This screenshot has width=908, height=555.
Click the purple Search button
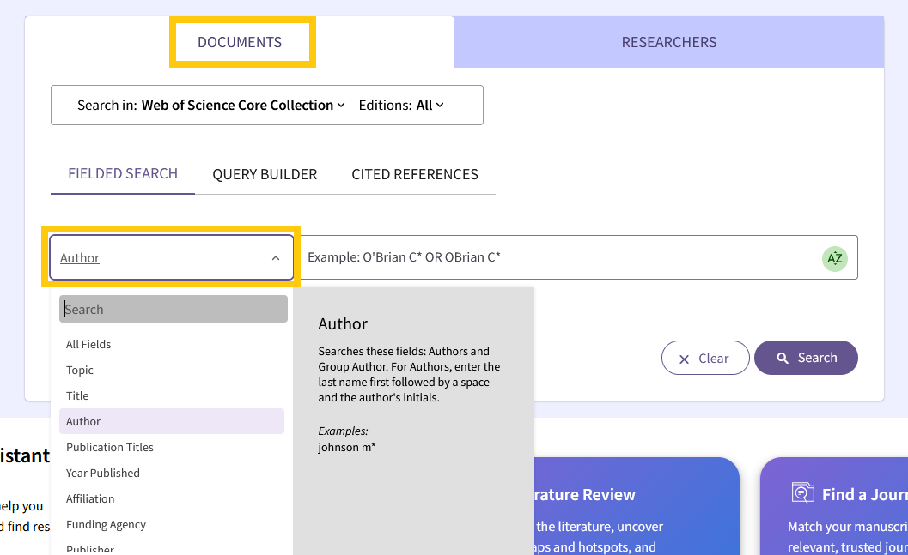(806, 358)
